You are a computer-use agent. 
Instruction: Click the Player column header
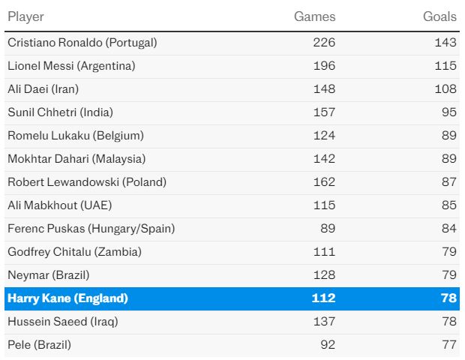[26, 16]
